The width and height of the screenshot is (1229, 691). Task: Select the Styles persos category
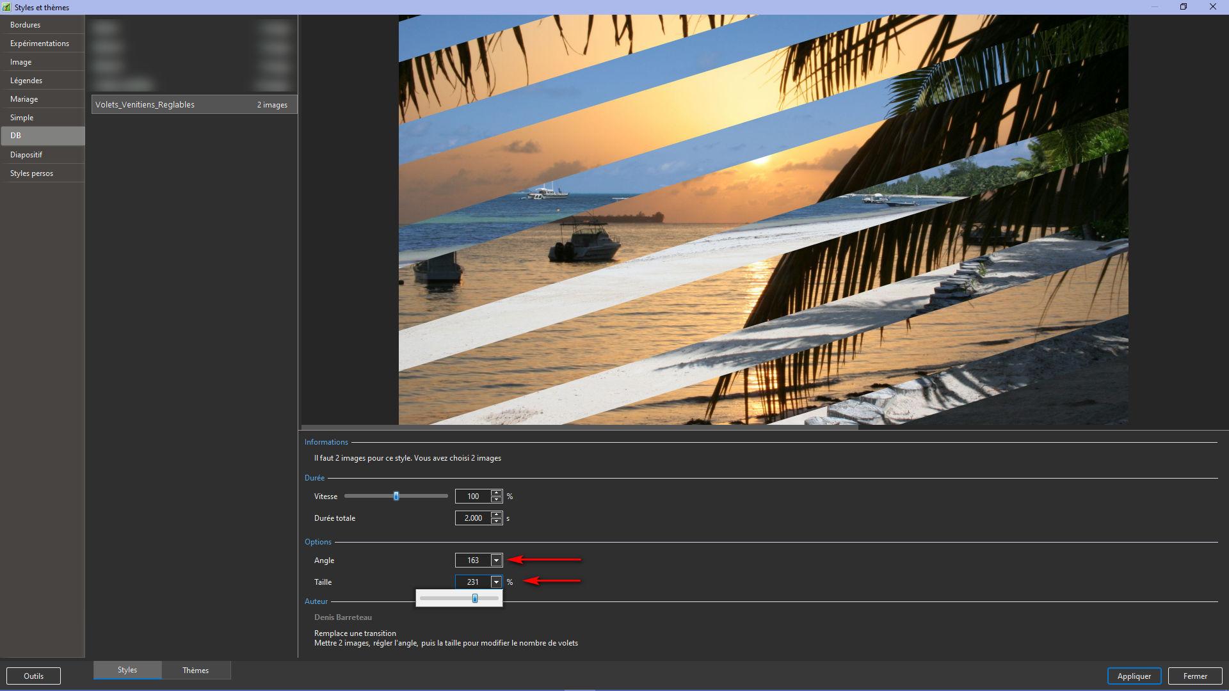[32, 173]
